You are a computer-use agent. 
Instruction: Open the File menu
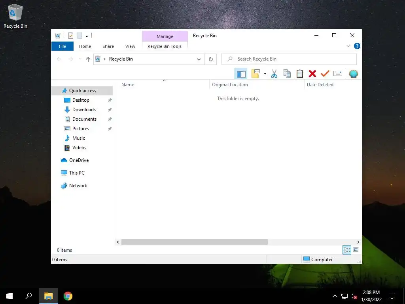(62, 46)
